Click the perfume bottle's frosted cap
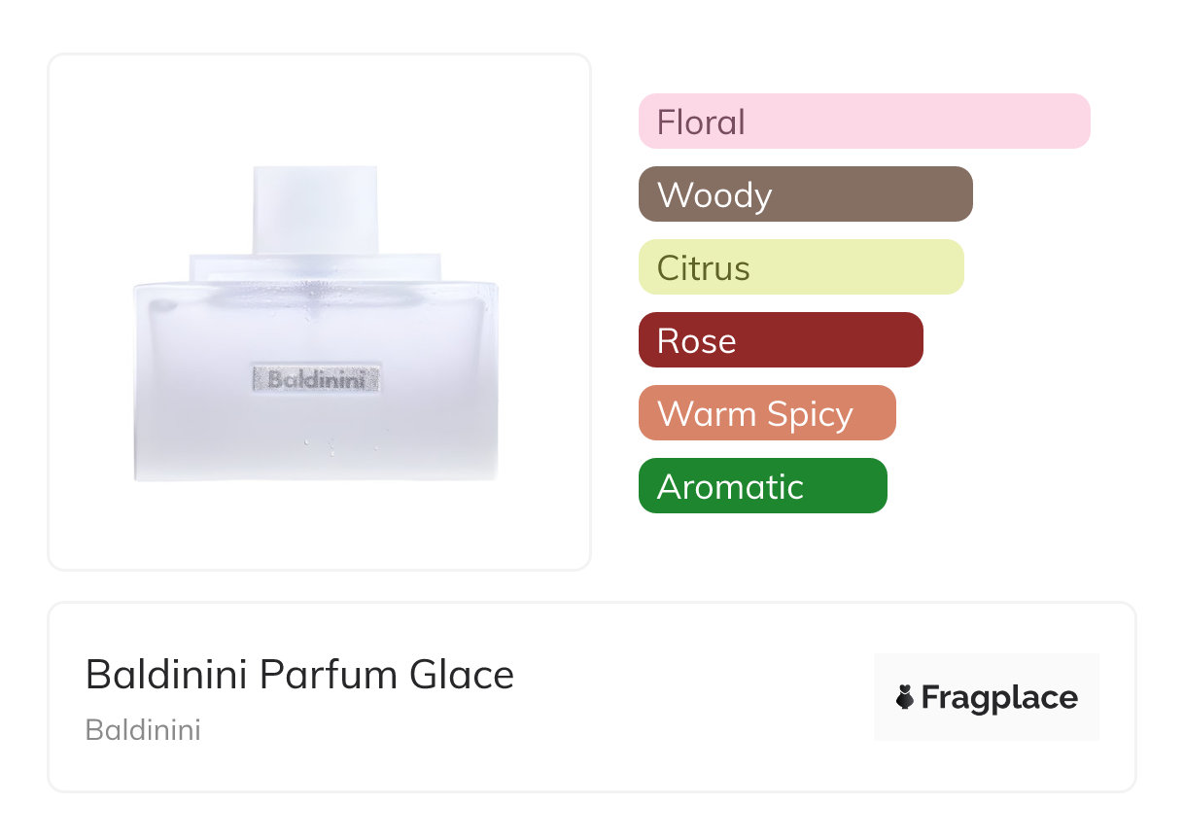Image resolution: width=1184 pixels, height=840 pixels. [x=315, y=208]
